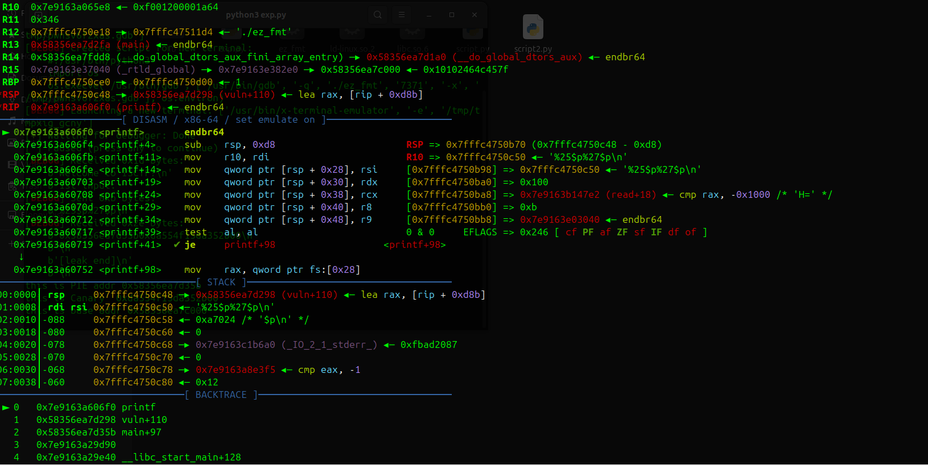928x465 pixels.
Task: Click the 'python3 exp.py' window title
Action: click(x=256, y=15)
